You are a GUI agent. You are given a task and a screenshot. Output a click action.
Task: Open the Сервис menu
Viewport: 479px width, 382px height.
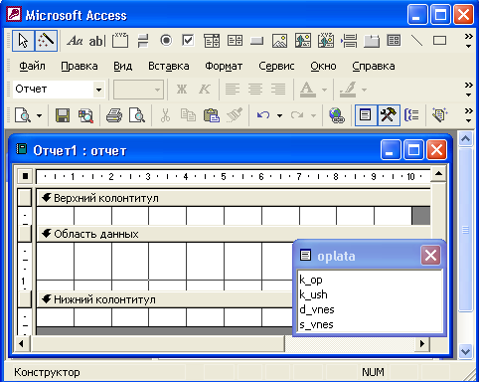pyautogui.click(x=276, y=66)
